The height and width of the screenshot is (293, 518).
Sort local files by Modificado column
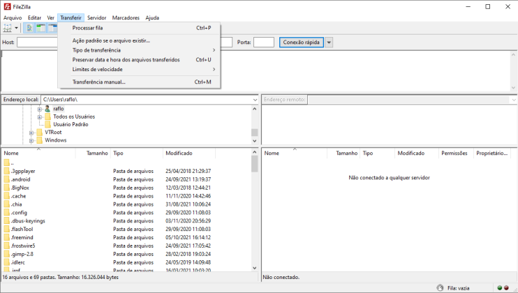pyautogui.click(x=189, y=153)
